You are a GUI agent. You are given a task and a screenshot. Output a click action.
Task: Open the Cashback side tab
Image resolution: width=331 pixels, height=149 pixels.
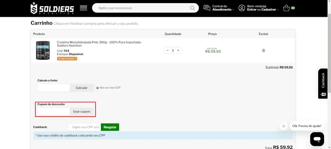point(323,83)
